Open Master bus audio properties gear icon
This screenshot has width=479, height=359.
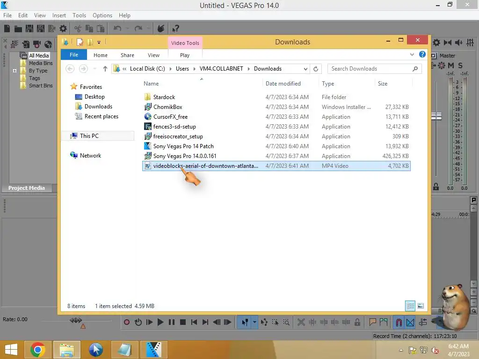click(436, 43)
